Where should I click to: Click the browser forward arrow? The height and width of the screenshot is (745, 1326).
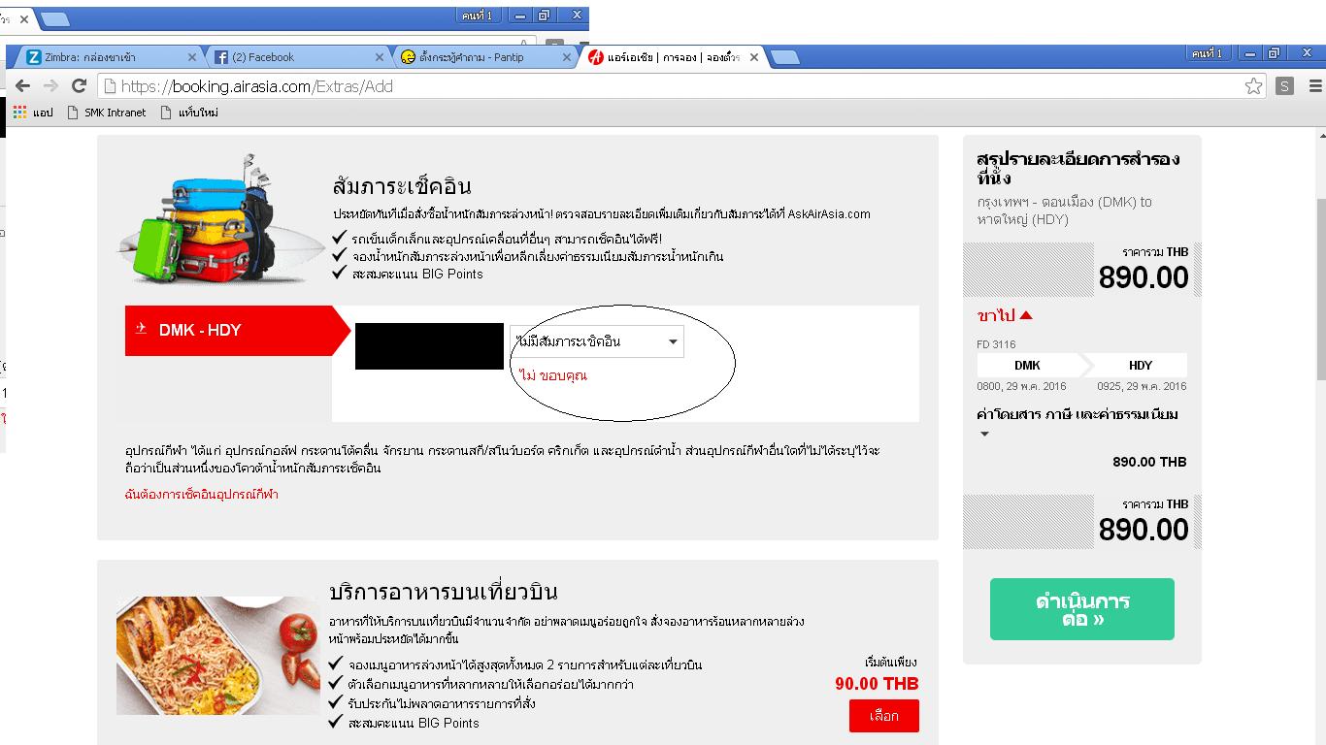tap(50, 86)
